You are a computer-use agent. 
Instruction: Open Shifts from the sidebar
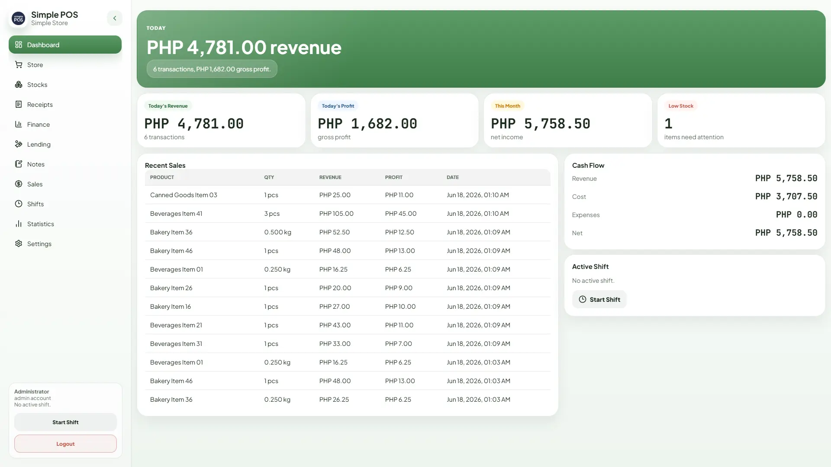(x=65, y=204)
